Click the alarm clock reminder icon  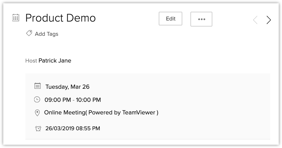(x=38, y=128)
